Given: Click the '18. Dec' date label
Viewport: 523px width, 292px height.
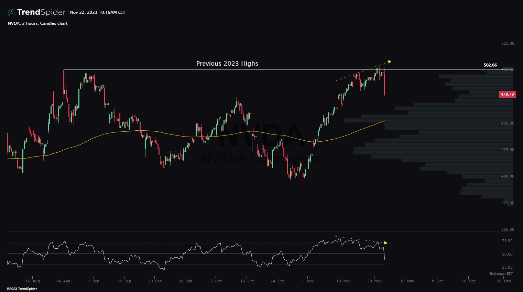Looking at the screenshot, I should pos(469,281).
